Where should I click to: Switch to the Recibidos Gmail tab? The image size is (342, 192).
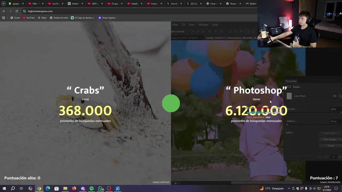(251, 4)
